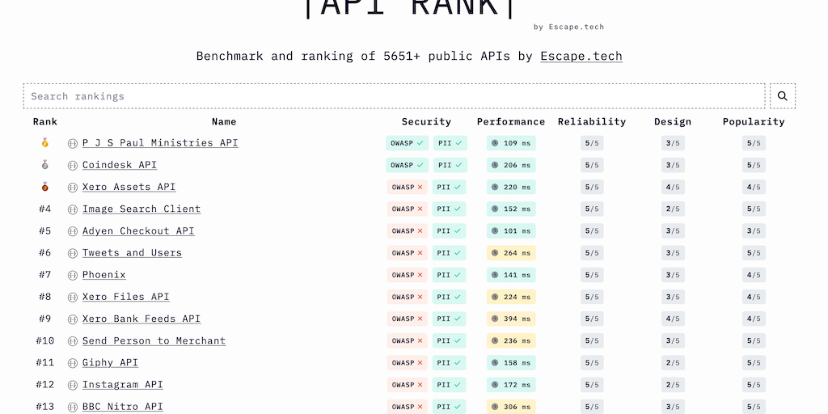Click the OWASP badge for Instagram API
The width and height of the screenshot is (828, 414).
click(x=408, y=385)
